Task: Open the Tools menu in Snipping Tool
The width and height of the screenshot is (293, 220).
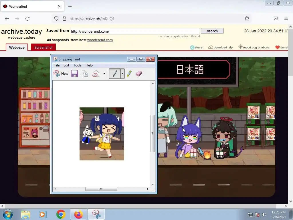Action: click(x=77, y=65)
